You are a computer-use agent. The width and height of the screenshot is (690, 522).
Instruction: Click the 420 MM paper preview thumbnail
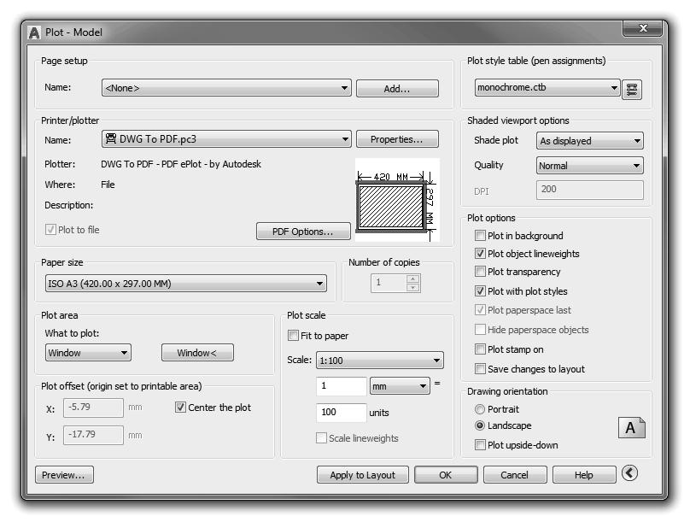click(397, 200)
